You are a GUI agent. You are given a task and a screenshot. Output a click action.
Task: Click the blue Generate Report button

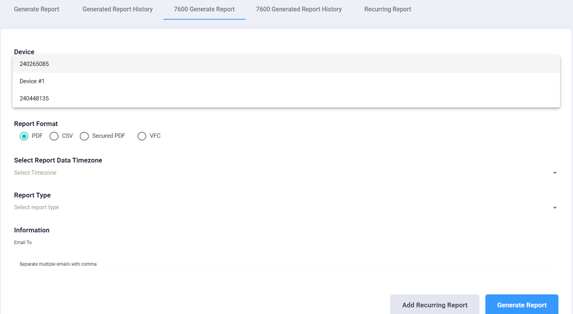(x=522, y=305)
